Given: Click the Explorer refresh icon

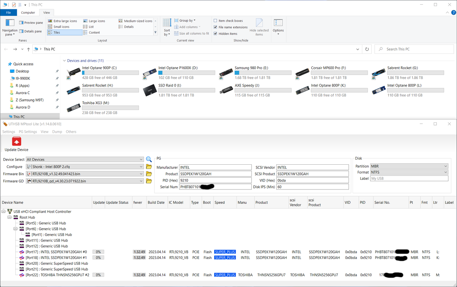Looking at the screenshot, I should (367, 49).
